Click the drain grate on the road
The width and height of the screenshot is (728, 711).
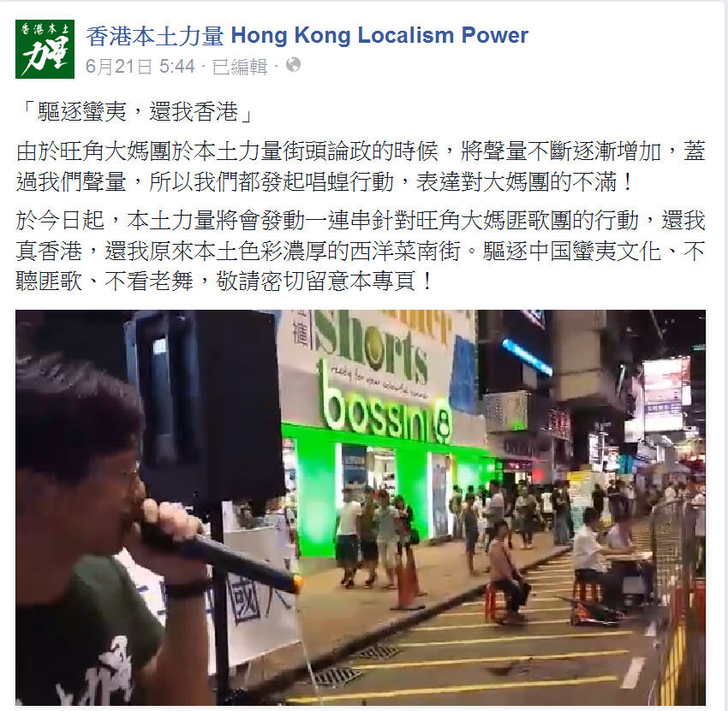[335, 677]
